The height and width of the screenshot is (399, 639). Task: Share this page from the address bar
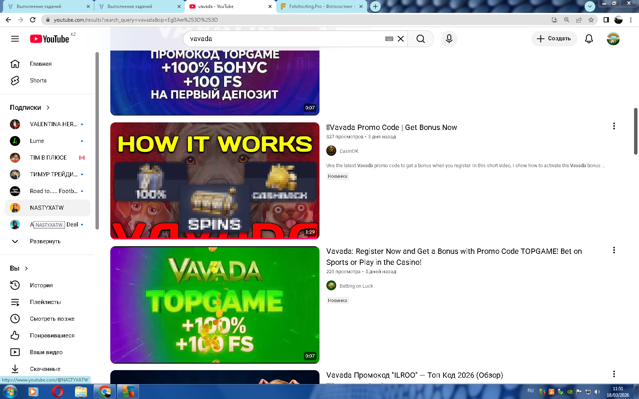pos(579,20)
